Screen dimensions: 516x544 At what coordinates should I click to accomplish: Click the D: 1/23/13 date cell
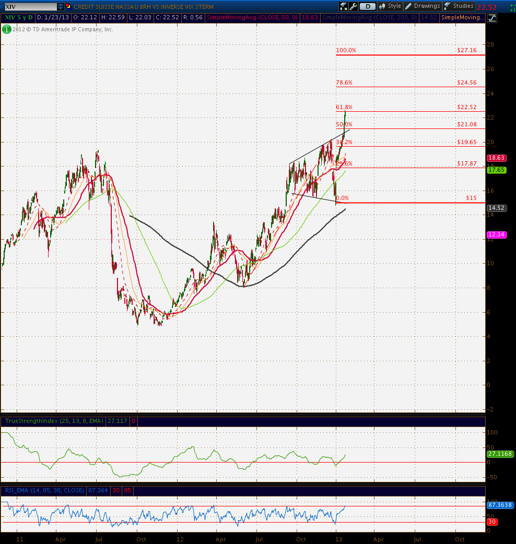pos(53,17)
